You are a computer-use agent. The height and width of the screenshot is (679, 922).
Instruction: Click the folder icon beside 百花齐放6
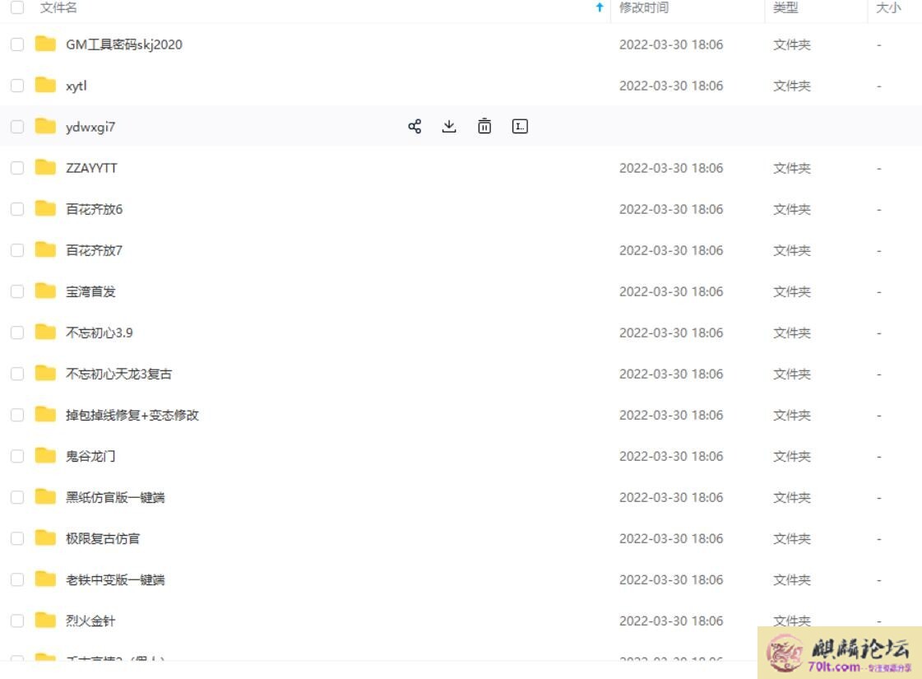[45, 209]
